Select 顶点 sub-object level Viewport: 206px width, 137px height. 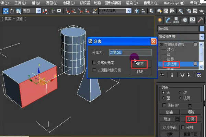tap(170, 49)
